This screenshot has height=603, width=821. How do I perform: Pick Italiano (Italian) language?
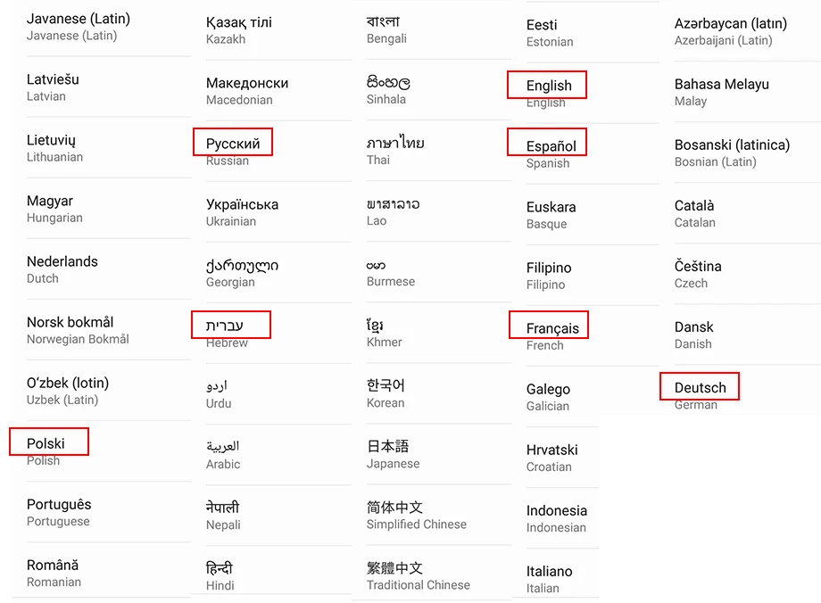point(549,580)
